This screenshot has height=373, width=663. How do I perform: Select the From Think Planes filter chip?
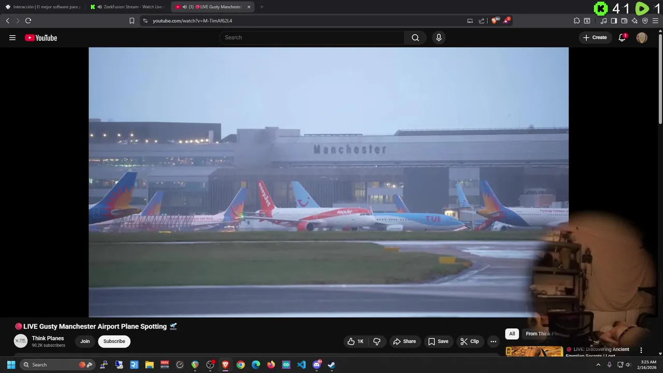point(541,334)
